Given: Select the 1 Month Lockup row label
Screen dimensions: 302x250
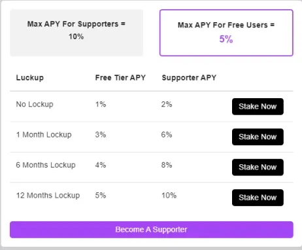Looking at the screenshot, I should [44, 135].
